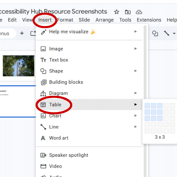This screenshot has height=177, width=177.
Task: Click the Chart bar icon
Action: tap(43, 116)
